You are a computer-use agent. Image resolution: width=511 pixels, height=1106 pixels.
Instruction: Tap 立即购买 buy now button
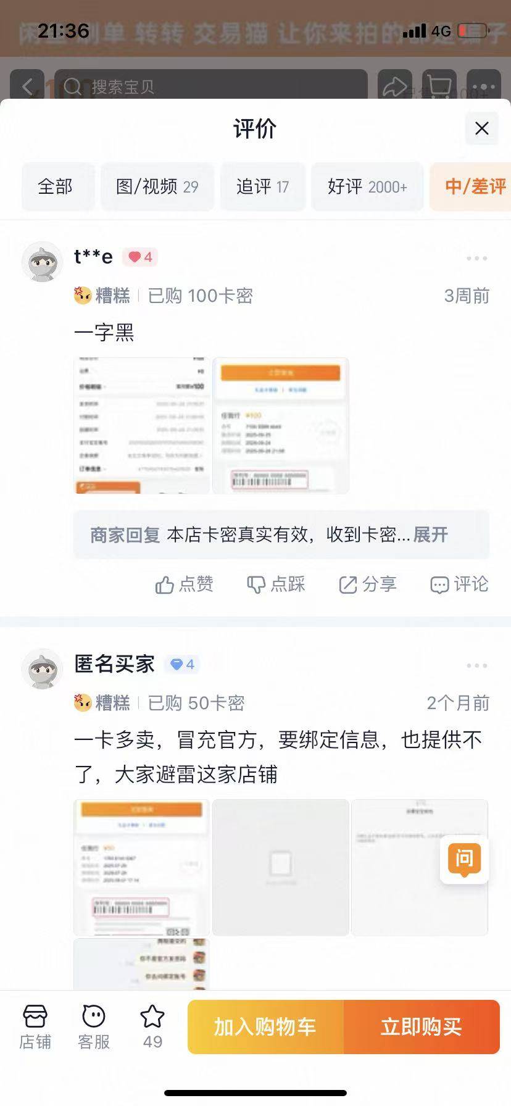click(422, 1027)
